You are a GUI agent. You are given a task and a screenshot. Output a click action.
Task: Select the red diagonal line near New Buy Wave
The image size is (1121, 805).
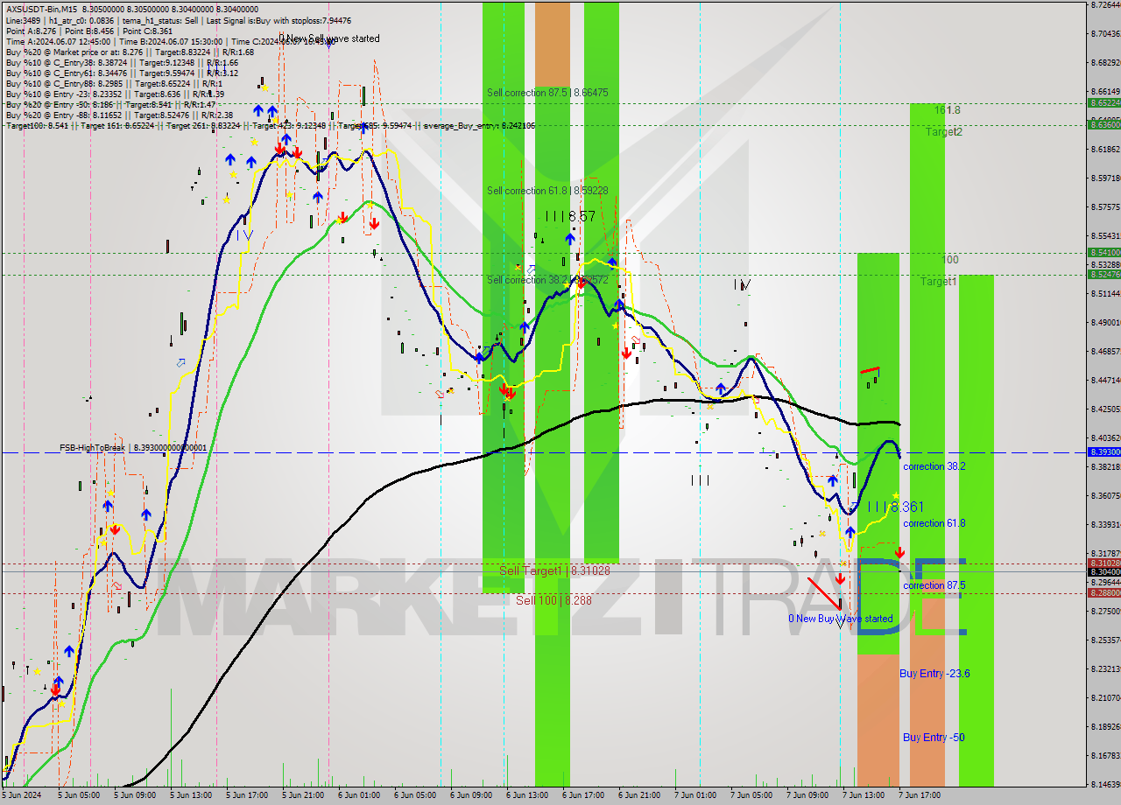pyautogui.click(x=824, y=593)
